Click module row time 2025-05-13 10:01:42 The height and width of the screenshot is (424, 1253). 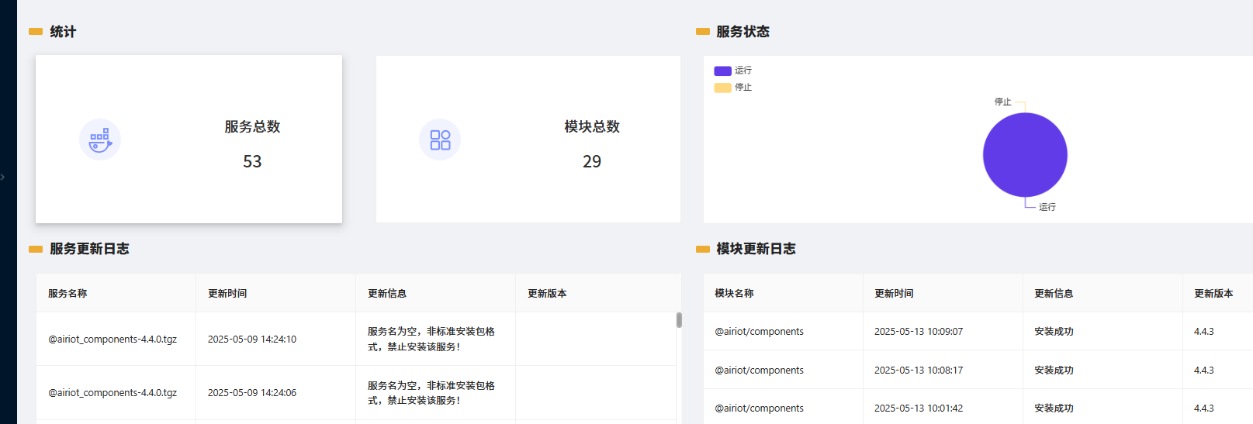pos(919,408)
